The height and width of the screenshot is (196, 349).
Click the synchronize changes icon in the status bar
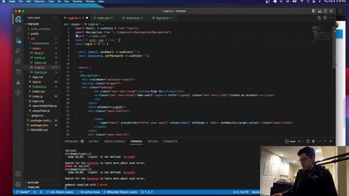coord(34,192)
